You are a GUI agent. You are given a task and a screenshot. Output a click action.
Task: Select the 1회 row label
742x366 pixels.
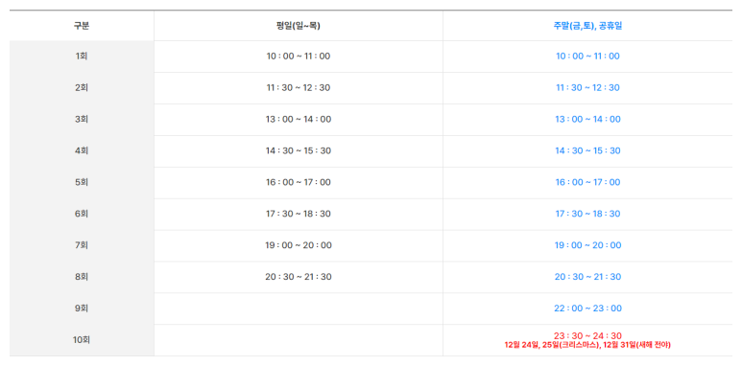point(82,57)
